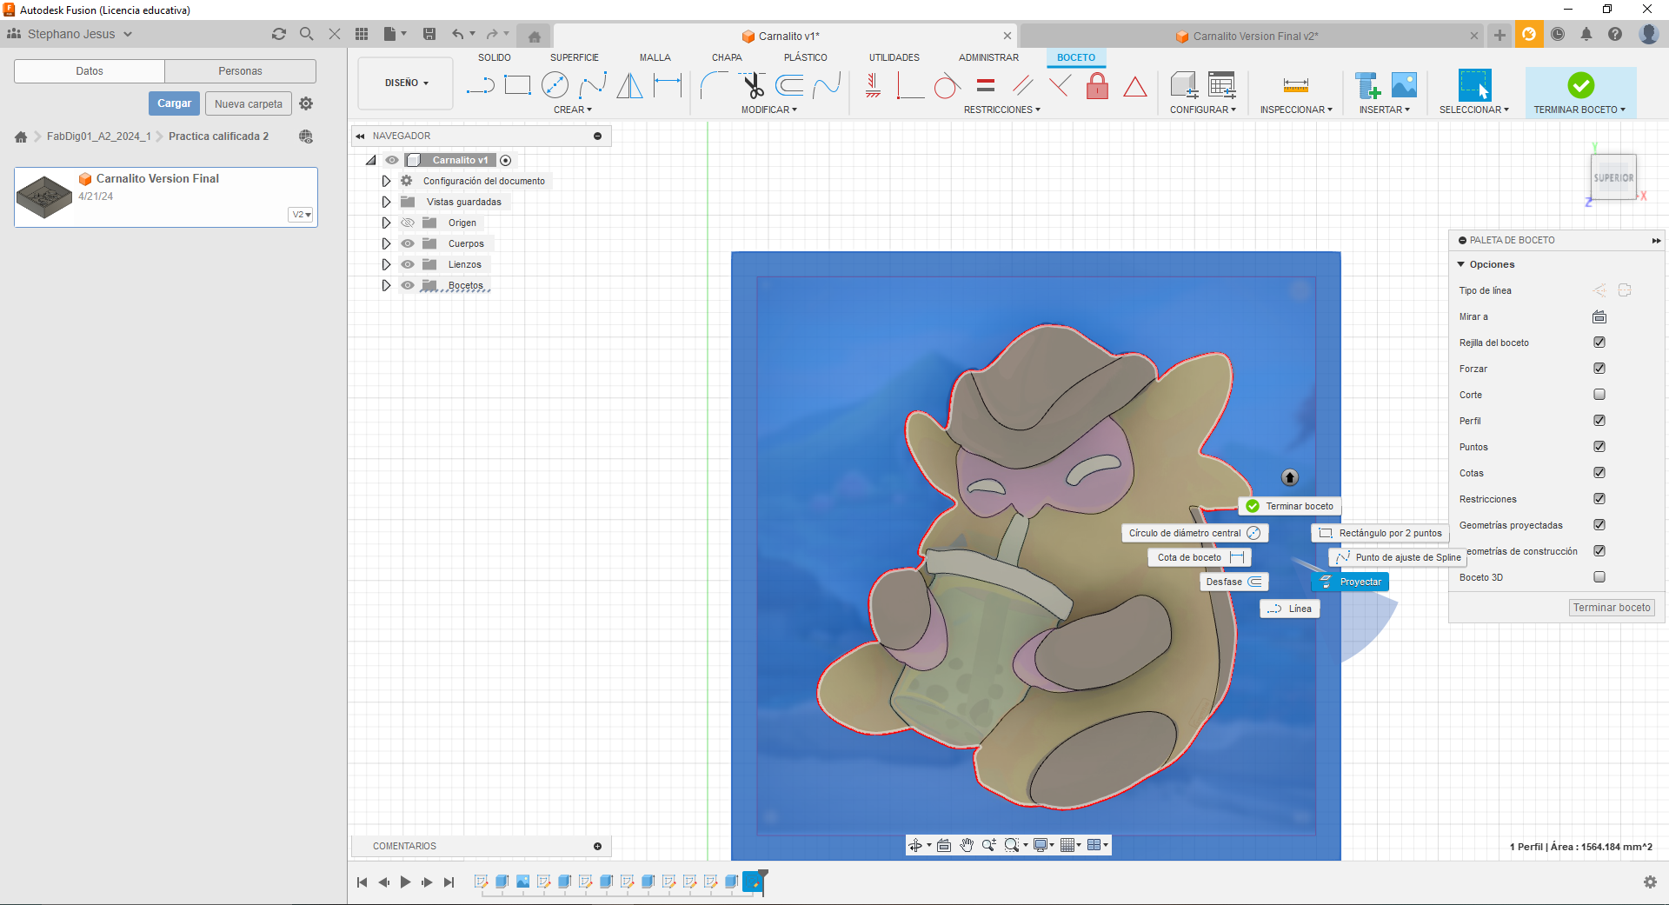Toggle visibility of Cuerpos folder

point(408,243)
